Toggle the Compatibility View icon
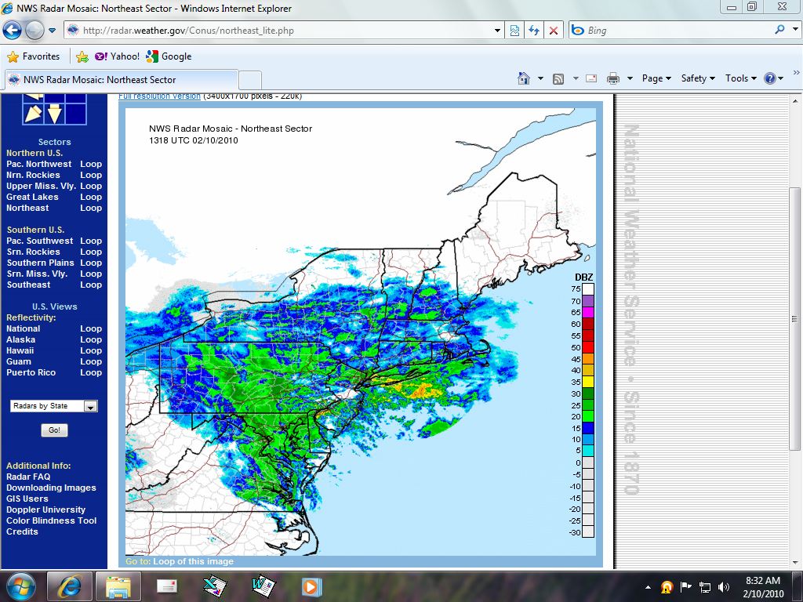The height and width of the screenshot is (602, 803). (x=514, y=31)
